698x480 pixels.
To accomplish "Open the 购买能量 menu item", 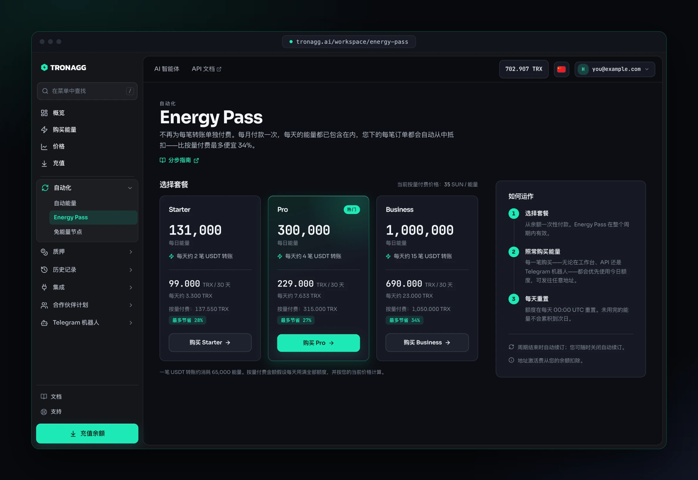I will click(87, 130).
